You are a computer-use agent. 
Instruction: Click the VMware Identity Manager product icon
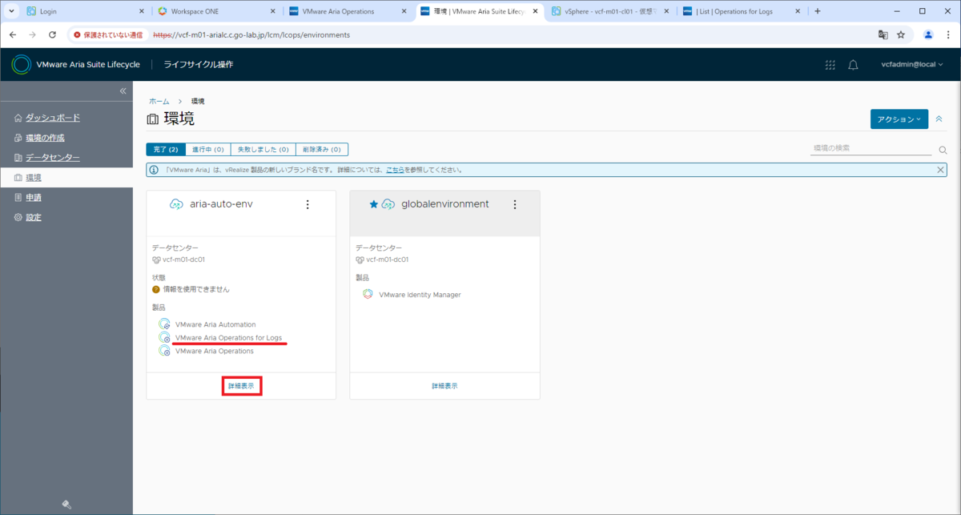(368, 294)
